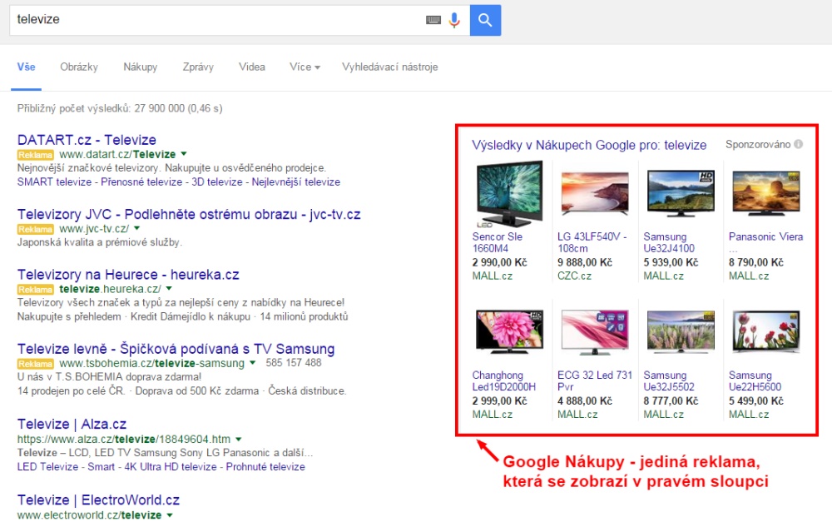Open the Samsung Ue32J5502 product link
The height and width of the screenshot is (522, 832).
669,380
